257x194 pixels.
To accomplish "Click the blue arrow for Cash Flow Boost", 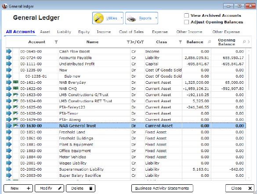I will (x=9, y=51).
